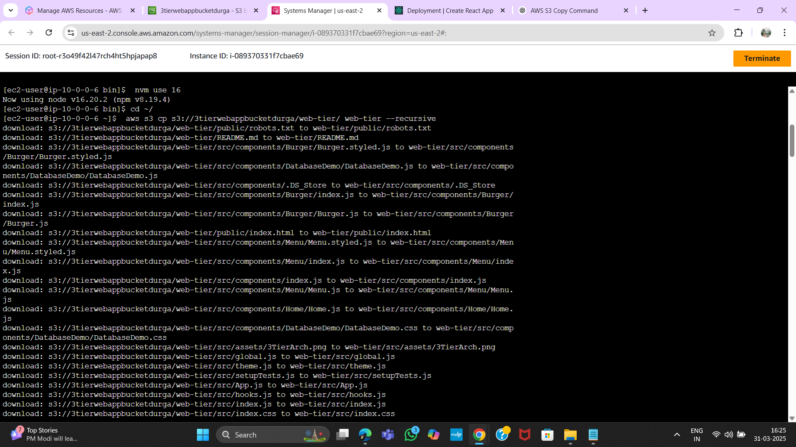Open Microsoft Teams from taskbar
This screenshot has height=447, width=796.
pyautogui.click(x=388, y=435)
